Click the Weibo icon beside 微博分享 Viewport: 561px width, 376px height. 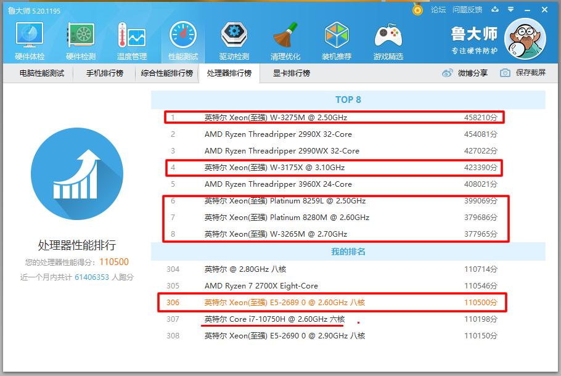(447, 73)
